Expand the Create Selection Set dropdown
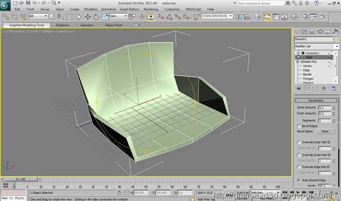 [x=217, y=16]
